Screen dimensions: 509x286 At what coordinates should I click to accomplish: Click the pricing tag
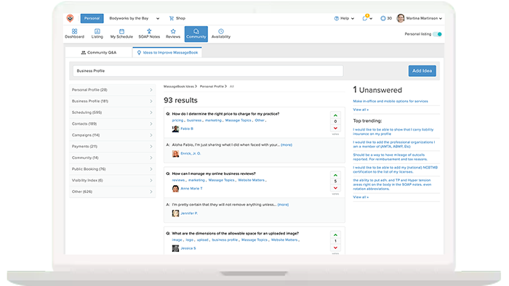tap(177, 120)
